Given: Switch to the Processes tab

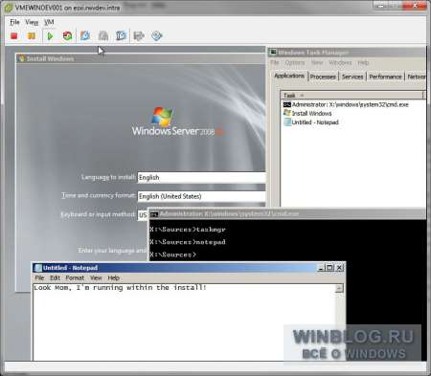Looking at the screenshot, I should coord(323,77).
